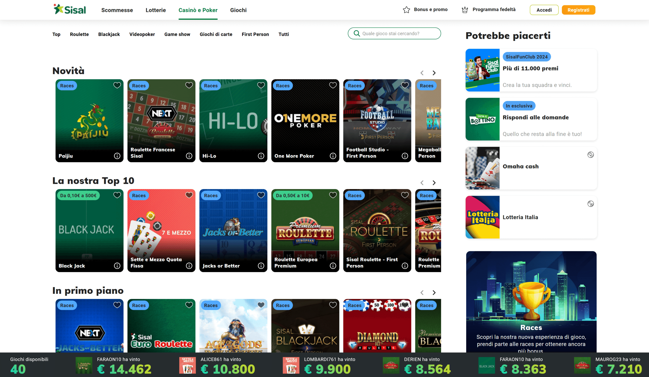Favorite Sisal Roulette First Person heart

coord(405,195)
